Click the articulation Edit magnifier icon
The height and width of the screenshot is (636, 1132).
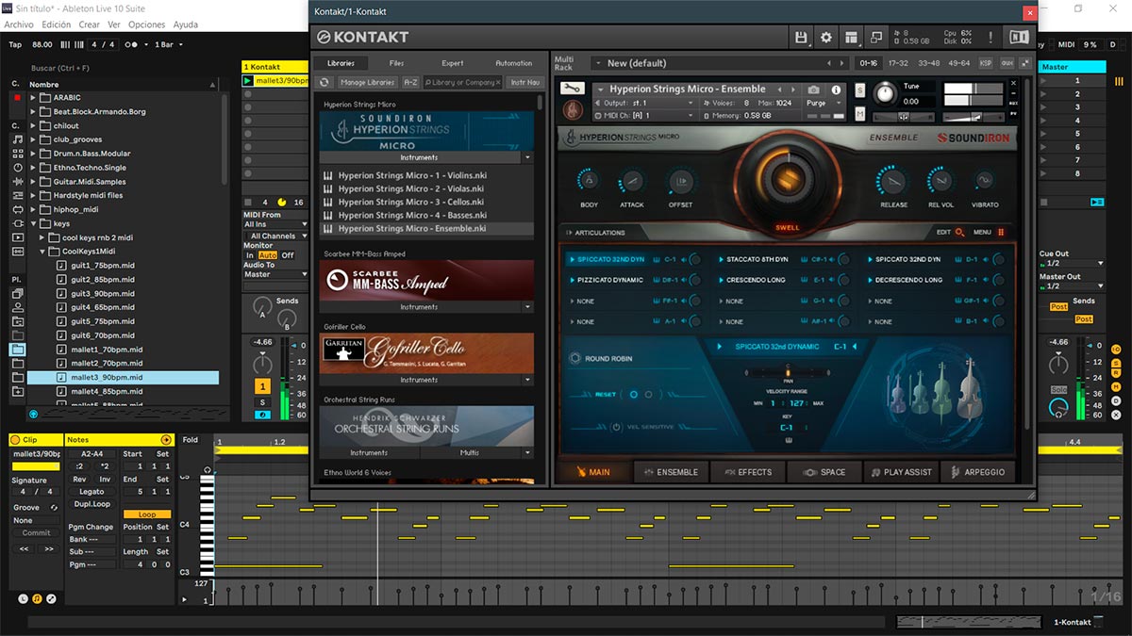point(960,232)
